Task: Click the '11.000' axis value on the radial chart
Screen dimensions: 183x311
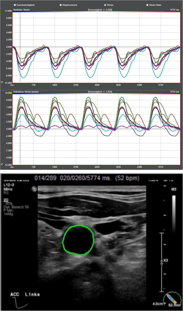Action: click(8, 11)
